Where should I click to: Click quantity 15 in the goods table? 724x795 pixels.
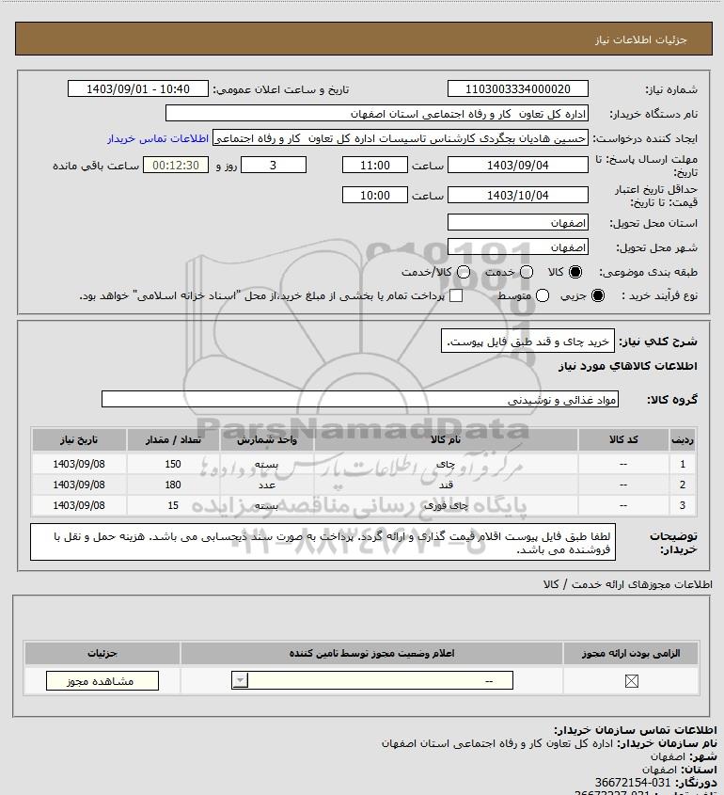[173, 505]
